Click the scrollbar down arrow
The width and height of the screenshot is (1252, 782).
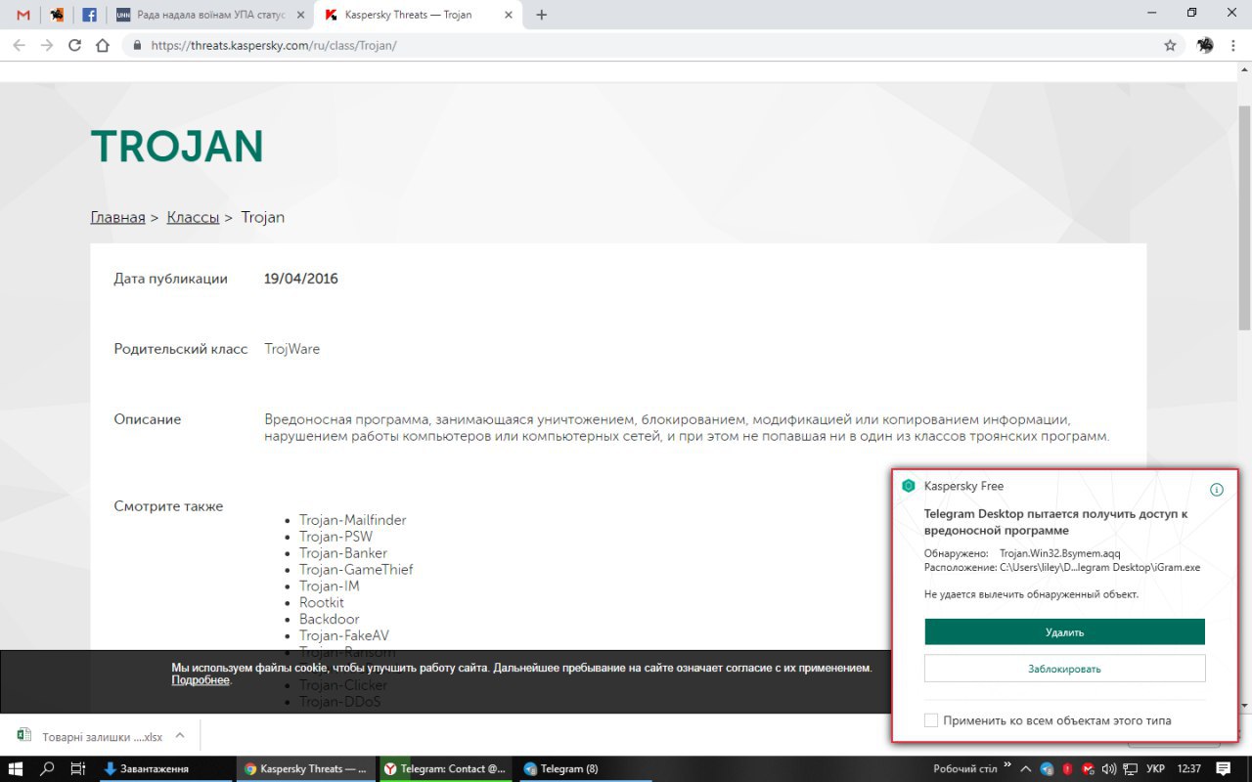(x=1244, y=706)
